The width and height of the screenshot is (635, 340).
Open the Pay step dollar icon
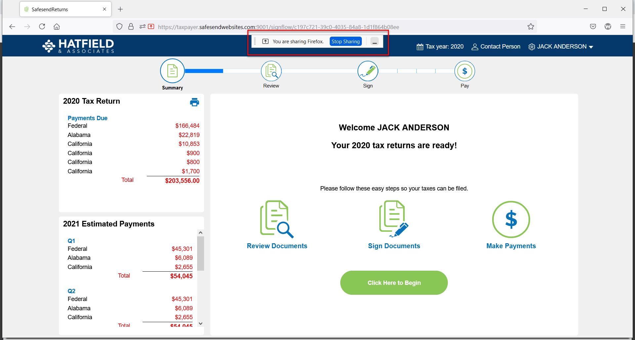click(x=465, y=71)
